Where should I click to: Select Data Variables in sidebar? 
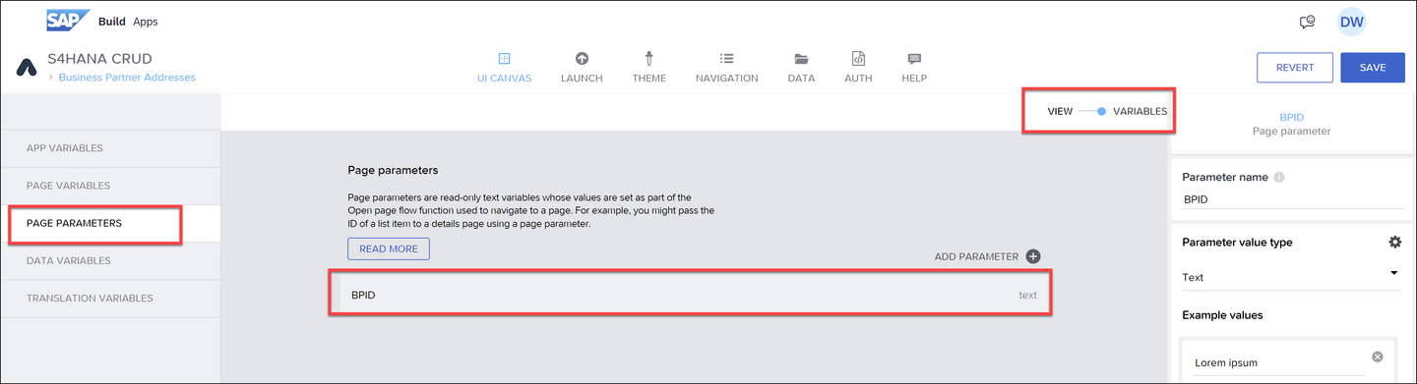pos(110,260)
